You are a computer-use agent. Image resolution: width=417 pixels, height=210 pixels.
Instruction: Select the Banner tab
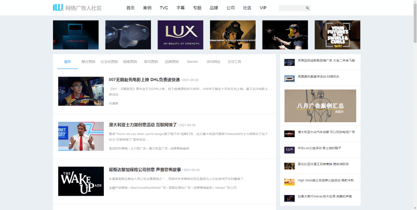(x=193, y=62)
